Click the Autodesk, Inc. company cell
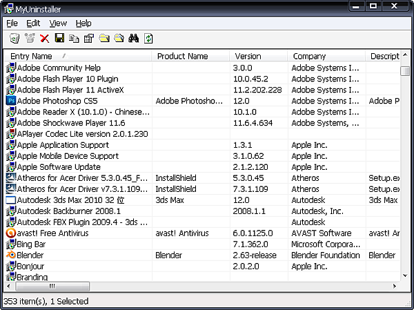 tap(317, 211)
